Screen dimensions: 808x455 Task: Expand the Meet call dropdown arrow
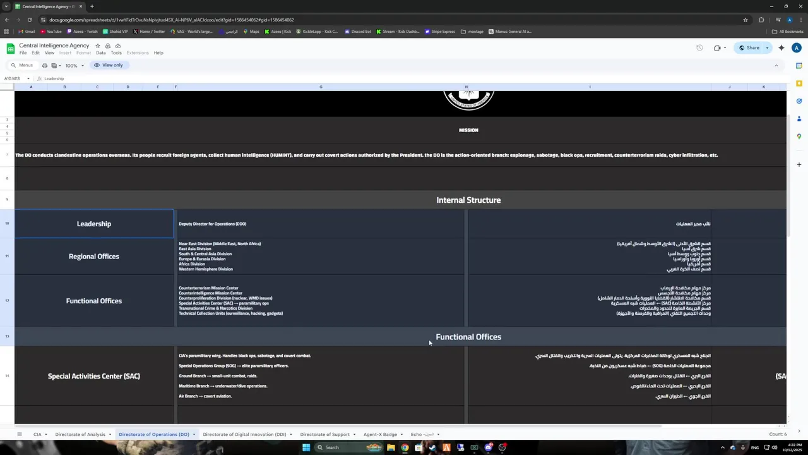tap(725, 48)
